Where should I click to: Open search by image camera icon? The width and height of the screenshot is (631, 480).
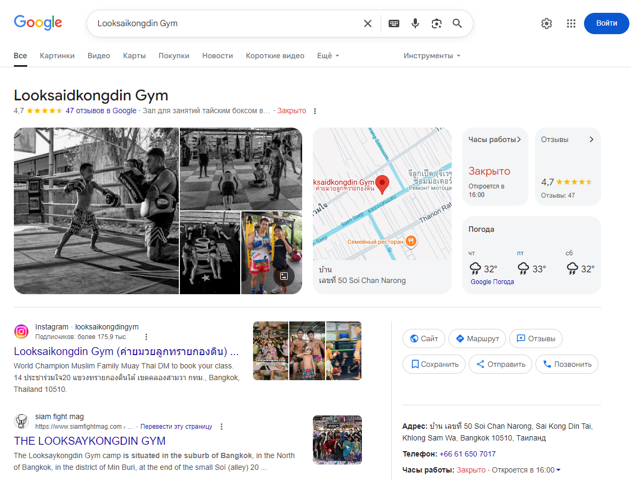pyautogui.click(x=437, y=23)
